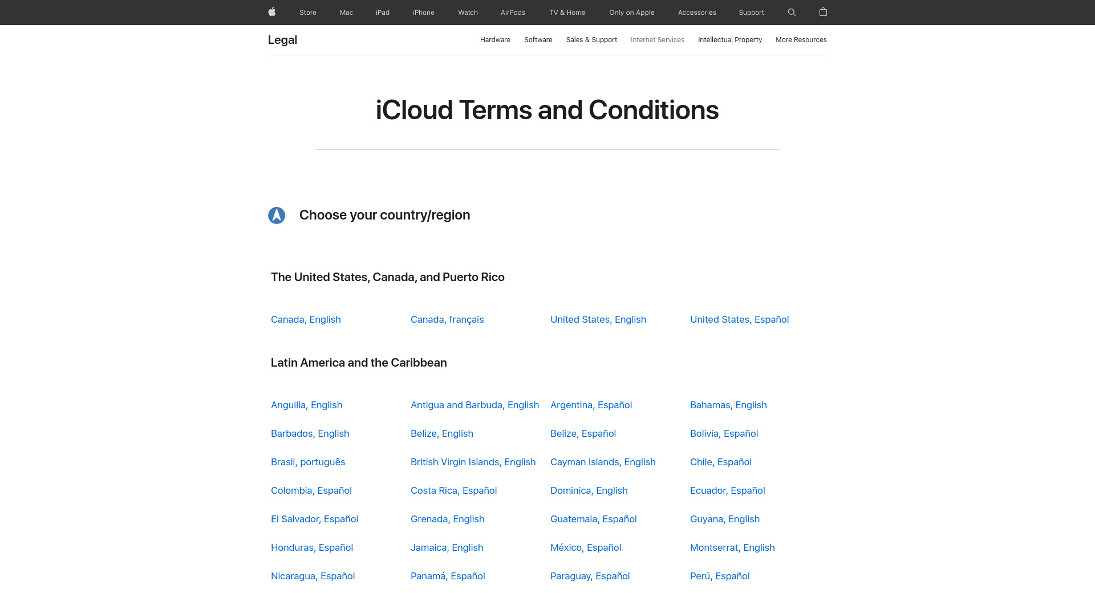1095x593 pixels.
Task: Click the blue compass region icon
Action: [277, 216]
